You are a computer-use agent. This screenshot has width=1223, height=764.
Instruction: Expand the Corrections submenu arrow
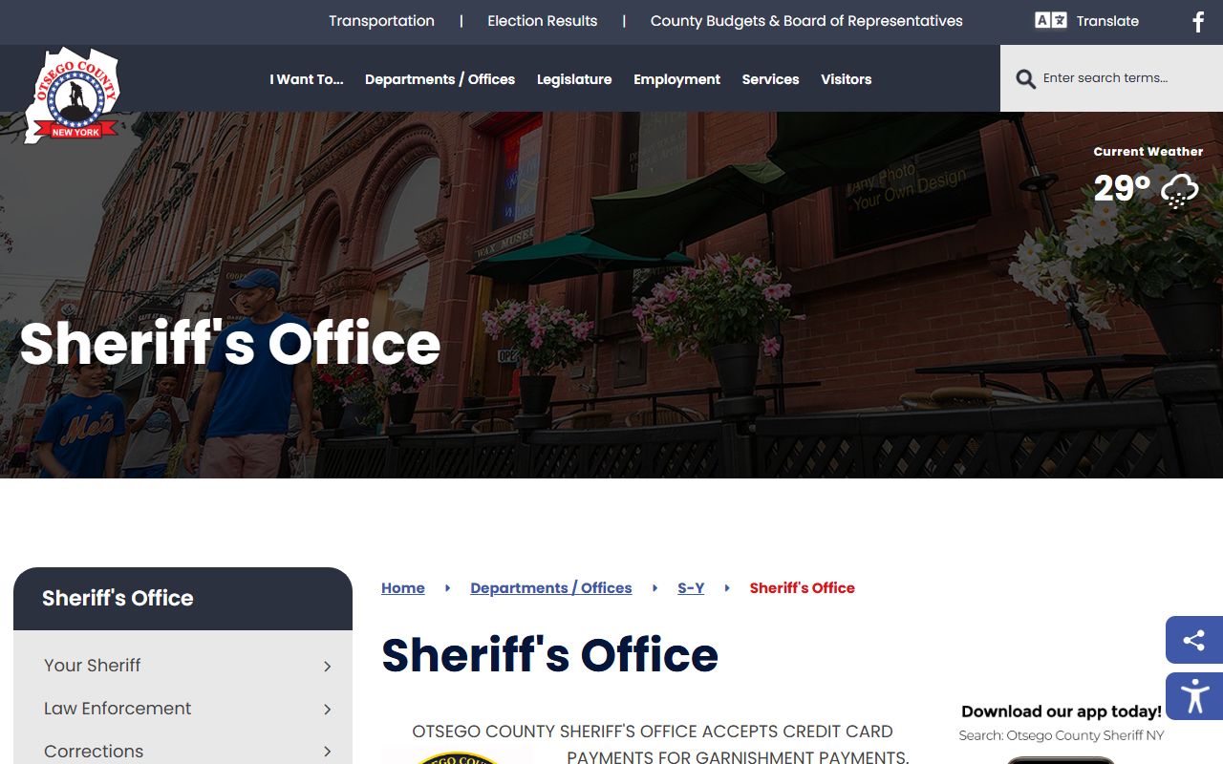[327, 752]
